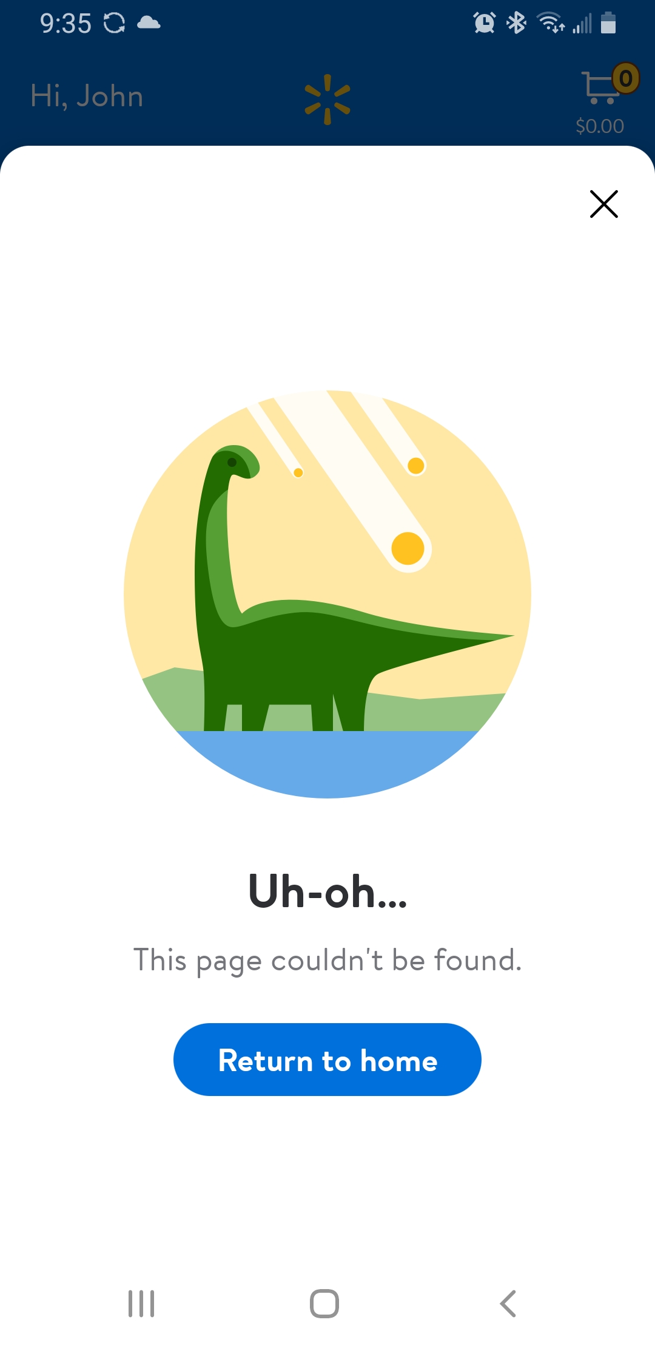
Task: Tap the Android home navigation button
Action: click(324, 1304)
